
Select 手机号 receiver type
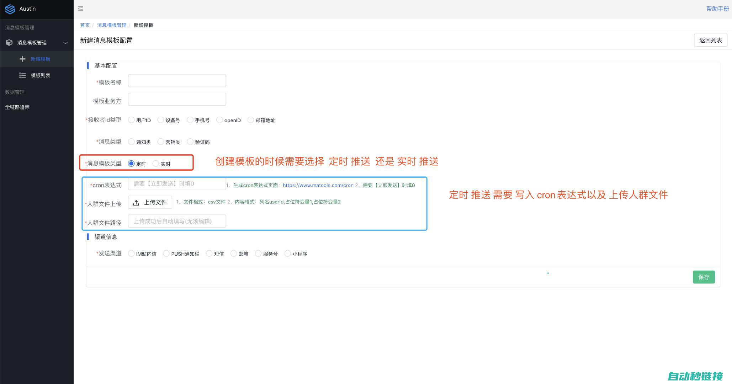(x=190, y=120)
